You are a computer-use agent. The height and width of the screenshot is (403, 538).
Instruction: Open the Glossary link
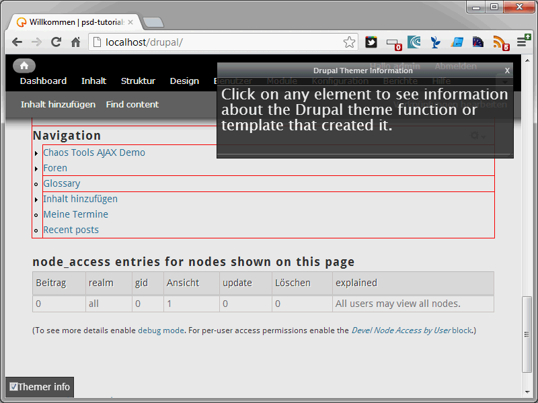(62, 183)
